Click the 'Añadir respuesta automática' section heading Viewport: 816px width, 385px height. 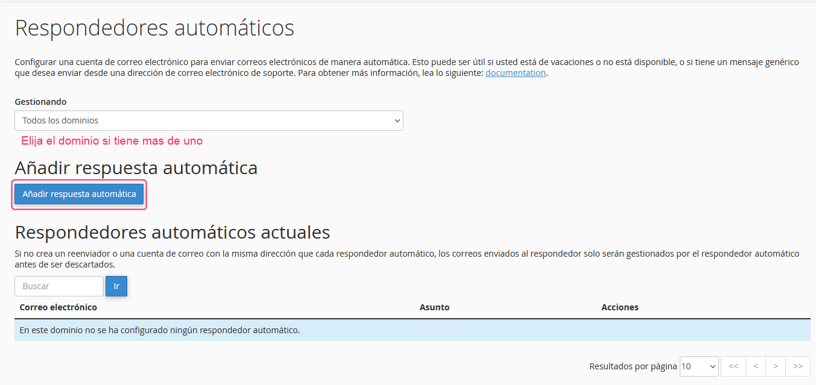tap(136, 167)
